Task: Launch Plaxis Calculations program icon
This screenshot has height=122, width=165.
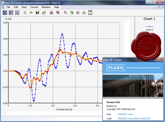Action: [11, 13]
